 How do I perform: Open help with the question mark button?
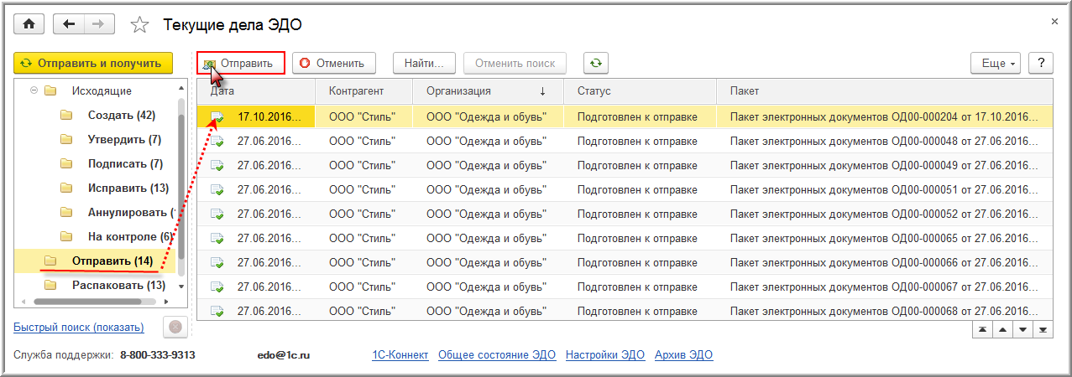click(1041, 63)
